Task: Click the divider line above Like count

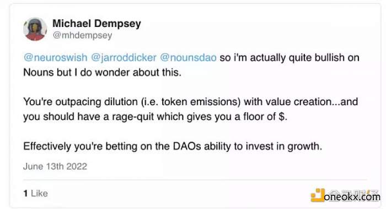Action: click(x=195, y=180)
